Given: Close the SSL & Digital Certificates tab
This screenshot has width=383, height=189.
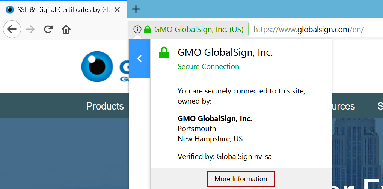Looking at the screenshot, I should click(x=117, y=10).
